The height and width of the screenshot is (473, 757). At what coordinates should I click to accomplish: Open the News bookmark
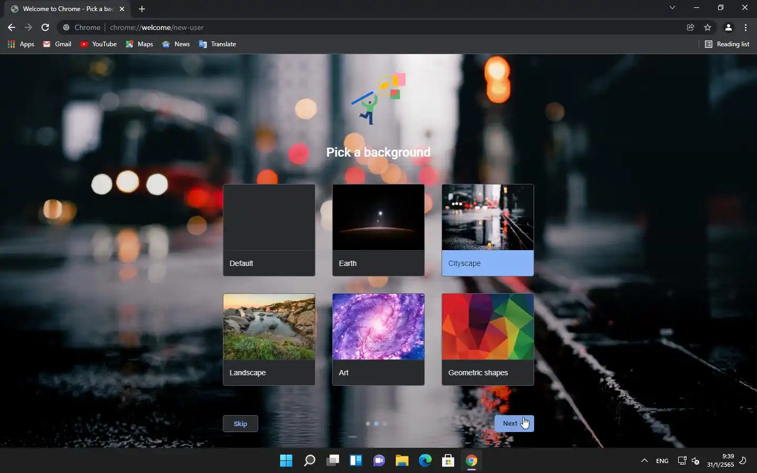pos(176,44)
